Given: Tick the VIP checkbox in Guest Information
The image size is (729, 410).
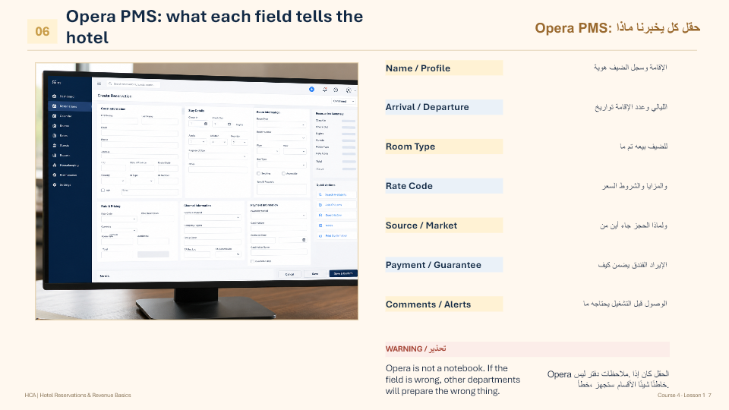Looking at the screenshot, I should click(x=103, y=190).
